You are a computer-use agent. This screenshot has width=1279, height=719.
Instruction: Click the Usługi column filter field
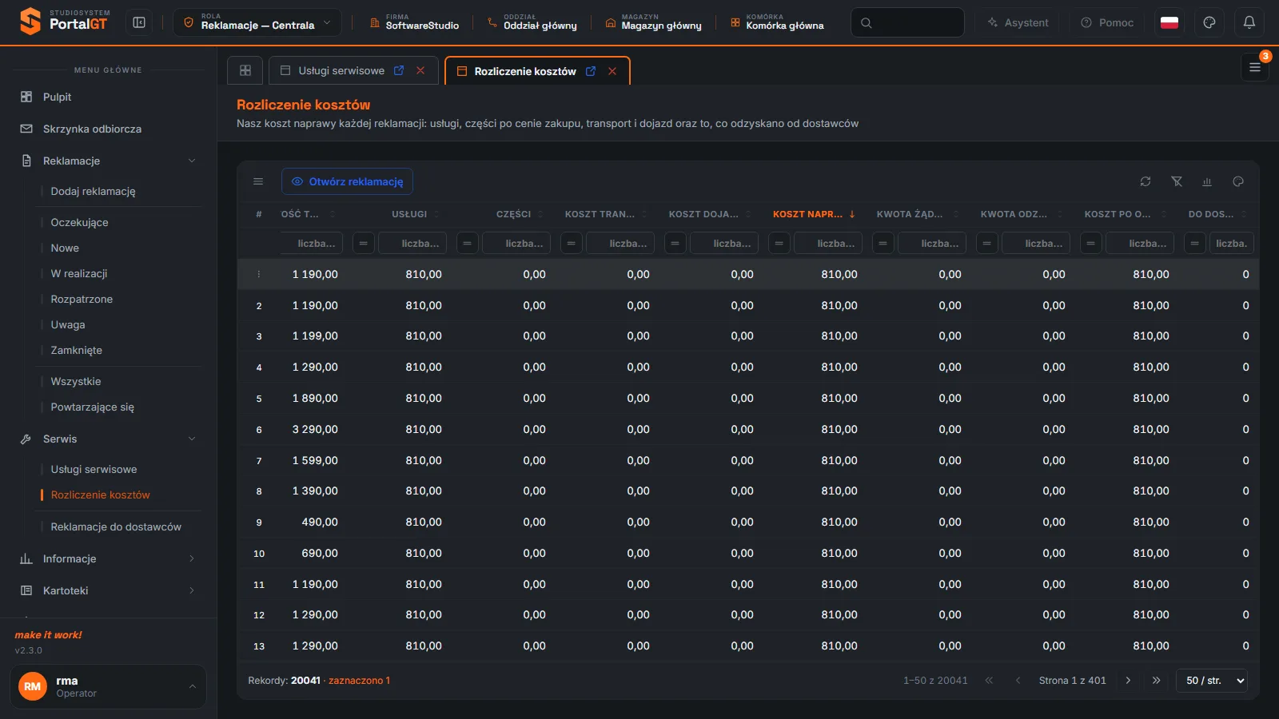point(412,243)
